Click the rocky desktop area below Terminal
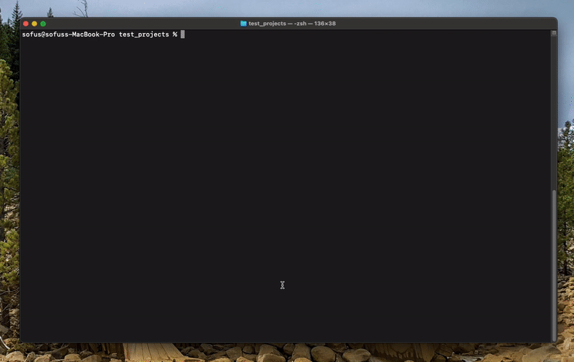Viewport: 574px width, 362px height. click(x=287, y=353)
